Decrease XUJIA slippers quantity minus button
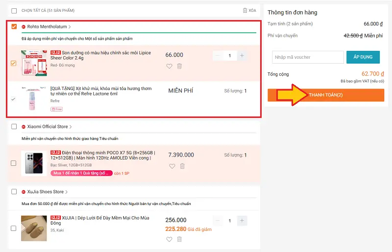392x252 pixels. (x=218, y=221)
